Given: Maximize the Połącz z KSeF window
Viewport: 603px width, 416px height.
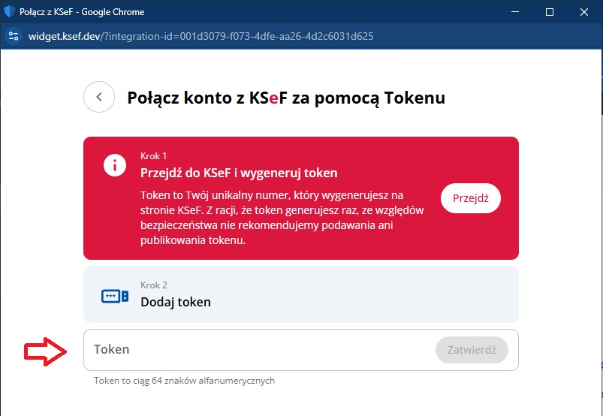Looking at the screenshot, I should coord(550,12).
